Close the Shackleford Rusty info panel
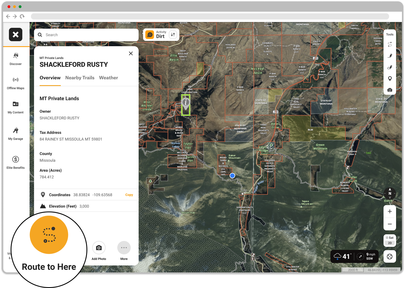The height and width of the screenshot is (288, 405). (x=131, y=53)
